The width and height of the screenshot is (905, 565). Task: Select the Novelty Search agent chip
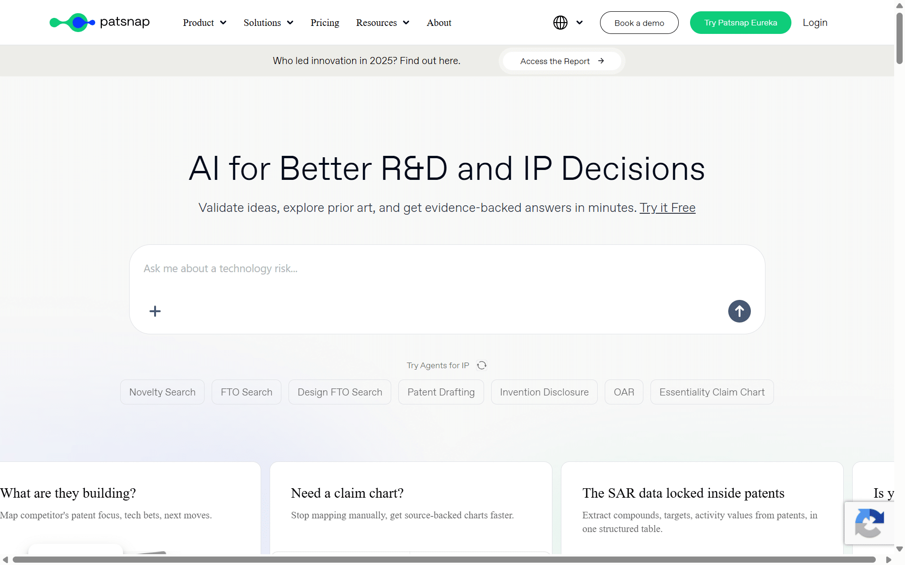pyautogui.click(x=162, y=392)
